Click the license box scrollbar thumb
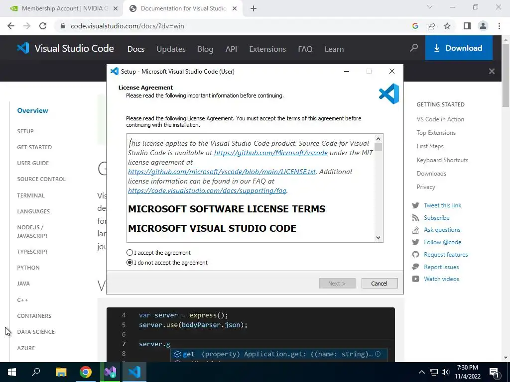Viewport: 510px width, 382px height. 378,147
